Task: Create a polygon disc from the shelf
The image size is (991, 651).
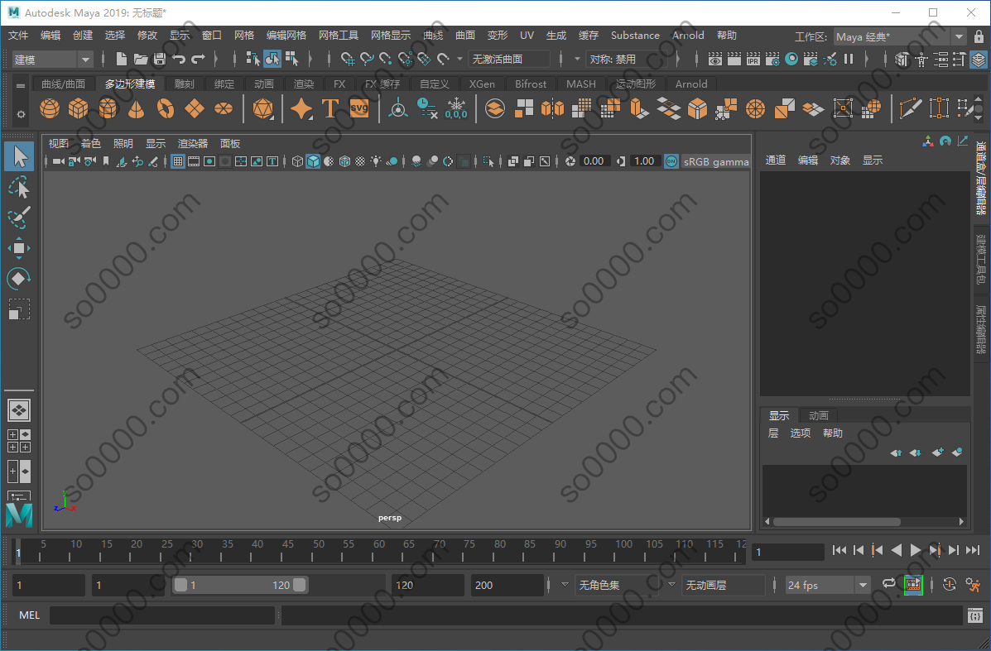Action: (x=224, y=108)
